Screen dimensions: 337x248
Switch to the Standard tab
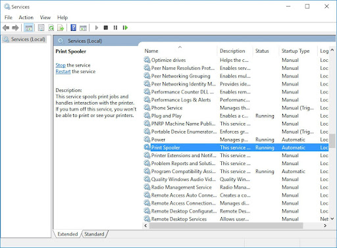[94, 234]
